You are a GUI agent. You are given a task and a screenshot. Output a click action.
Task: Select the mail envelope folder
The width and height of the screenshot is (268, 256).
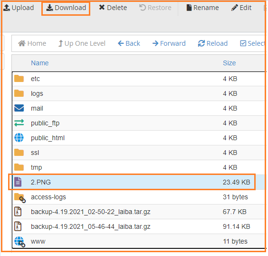[x=19, y=108]
